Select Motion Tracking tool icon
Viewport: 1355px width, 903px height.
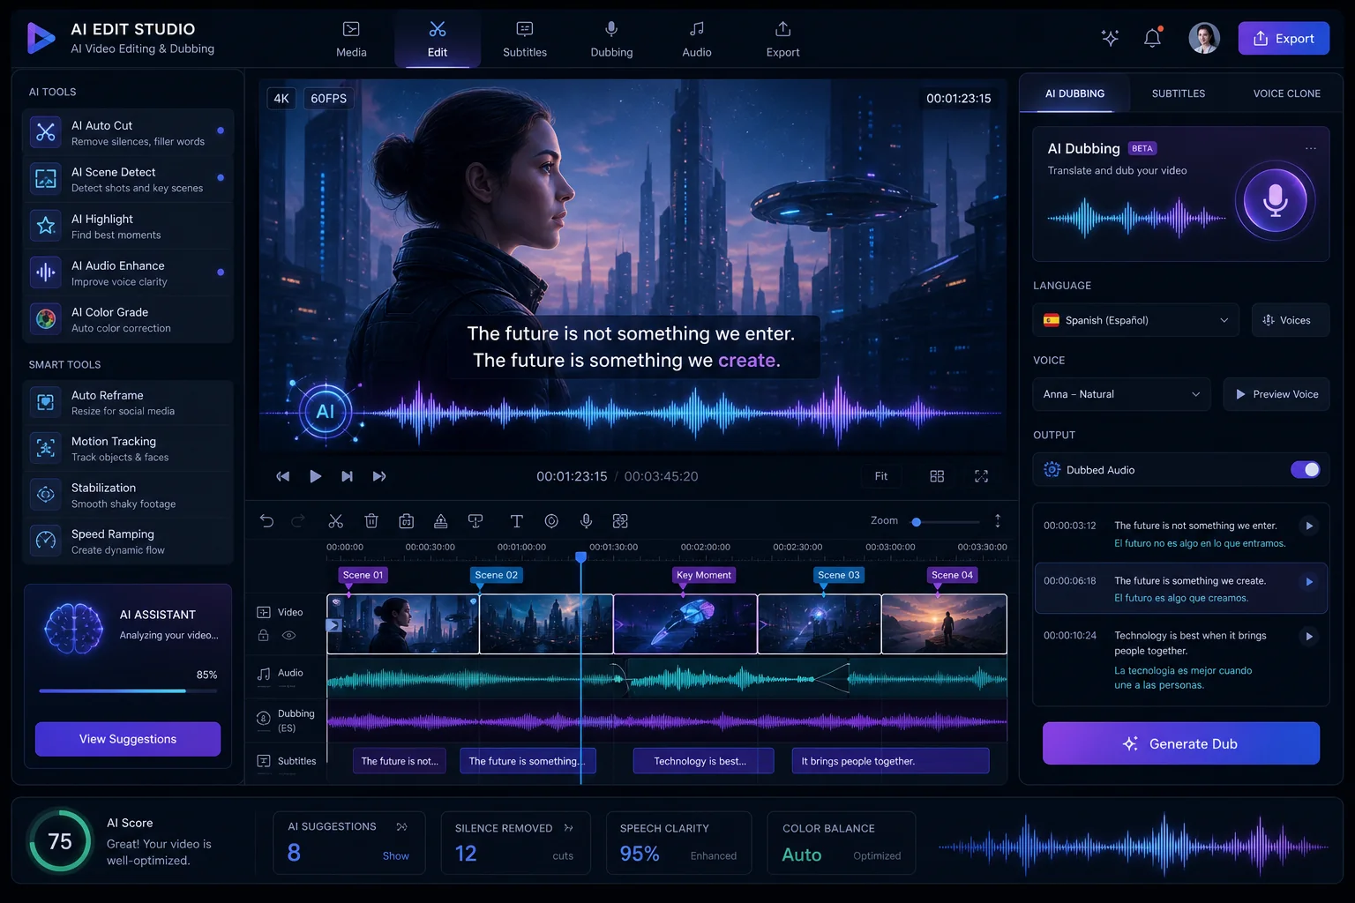46,448
